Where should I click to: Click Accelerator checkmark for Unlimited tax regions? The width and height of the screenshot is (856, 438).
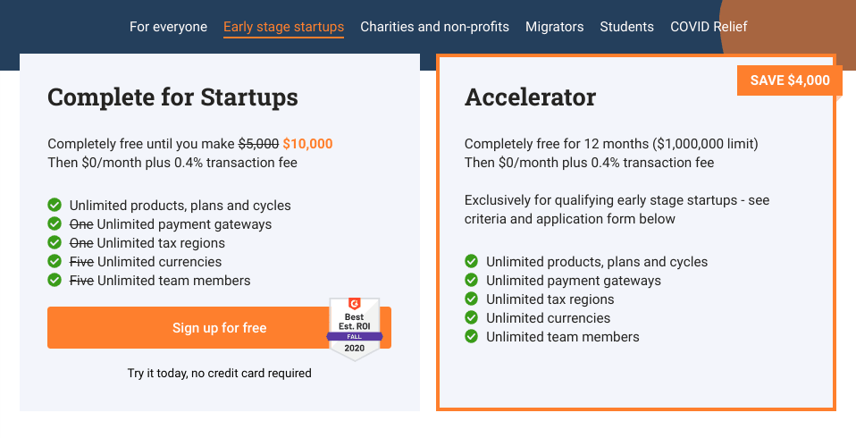(472, 299)
